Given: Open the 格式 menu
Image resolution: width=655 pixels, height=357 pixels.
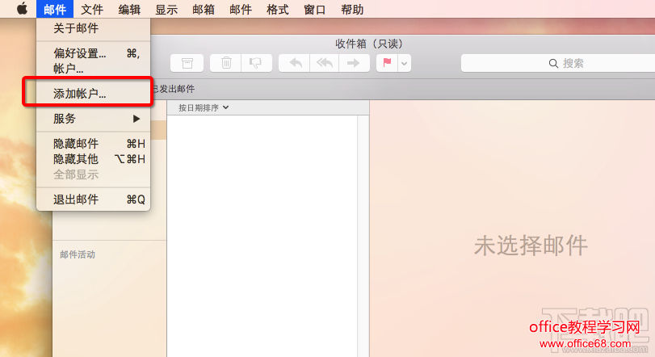Looking at the screenshot, I should (278, 9).
